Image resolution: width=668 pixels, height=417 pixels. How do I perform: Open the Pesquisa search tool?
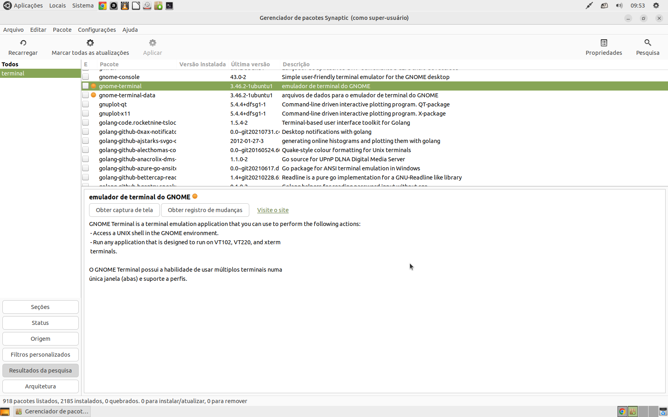[x=647, y=47]
